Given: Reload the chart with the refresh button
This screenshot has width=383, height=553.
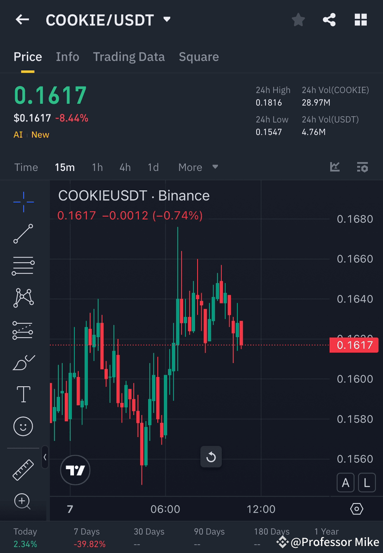Looking at the screenshot, I should point(211,457).
